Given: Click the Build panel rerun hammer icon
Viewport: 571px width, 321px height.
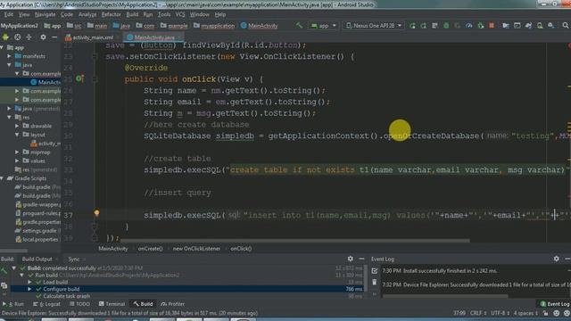Looking at the screenshot, I should pos(4,270).
